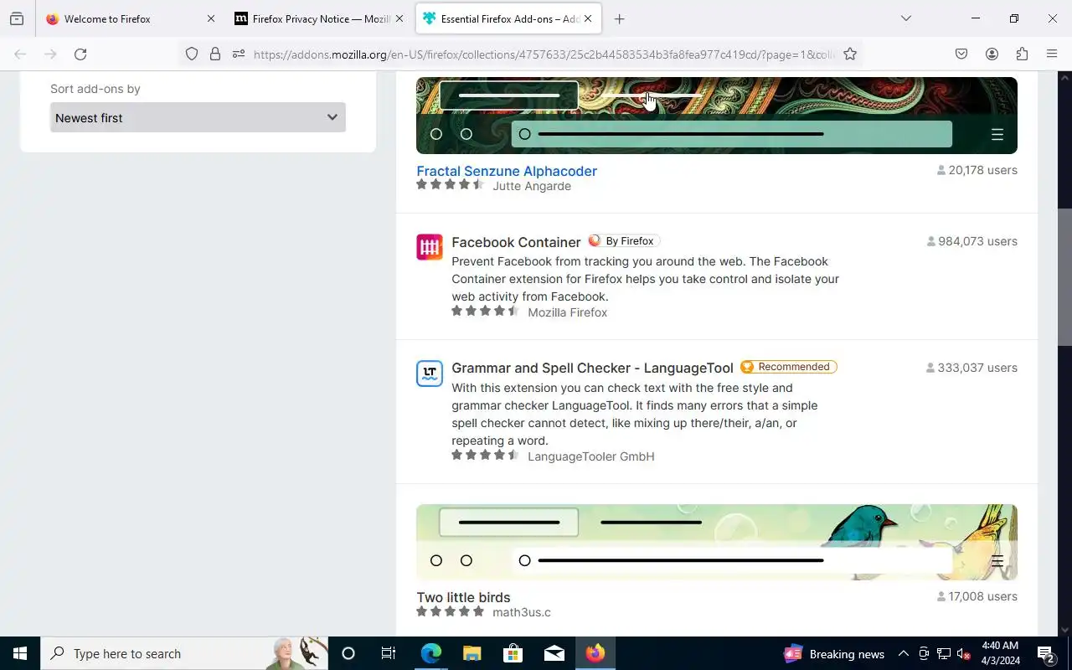The image size is (1072, 670).
Task: Click the text Jutte Angarde
Action: [x=532, y=186]
